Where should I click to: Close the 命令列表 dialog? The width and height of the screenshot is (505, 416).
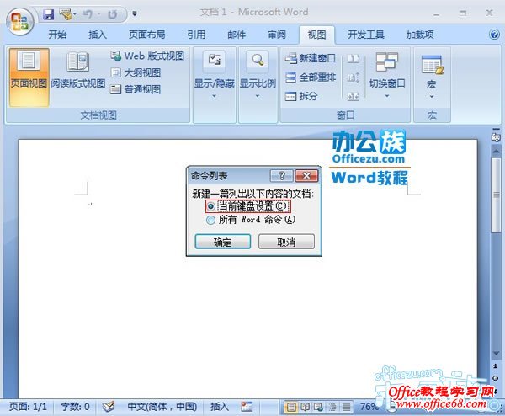pos(306,176)
